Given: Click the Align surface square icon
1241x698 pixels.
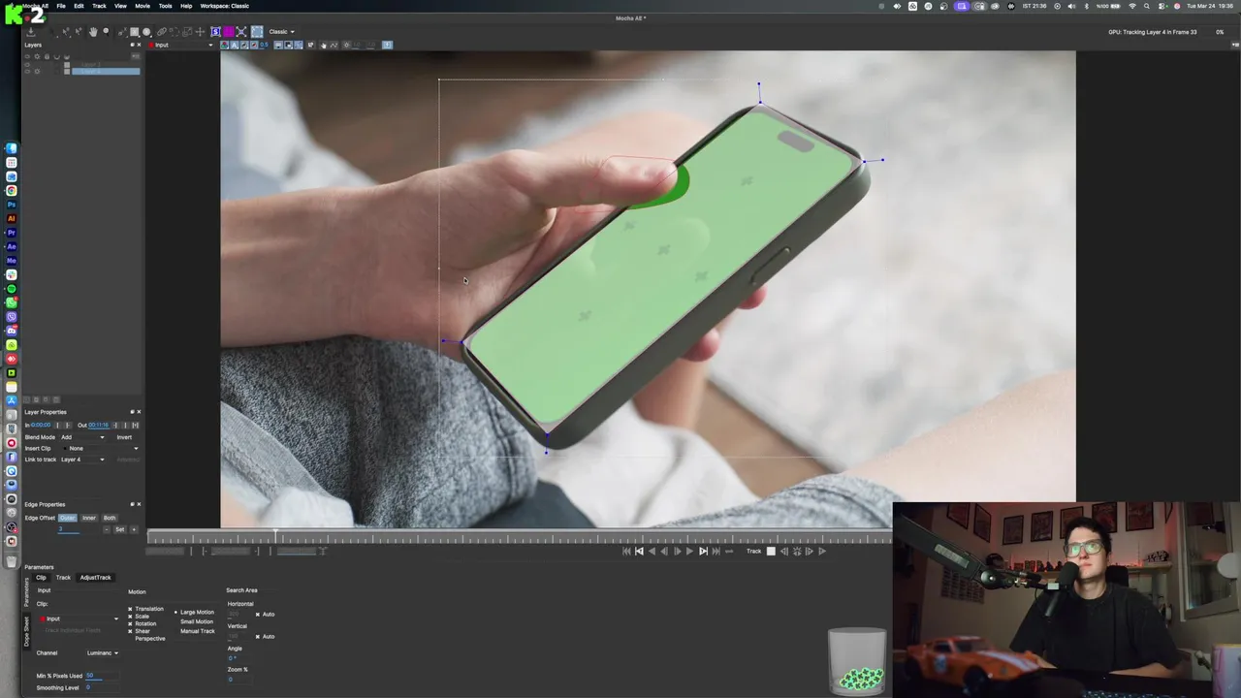Looking at the screenshot, I should point(257,31).
